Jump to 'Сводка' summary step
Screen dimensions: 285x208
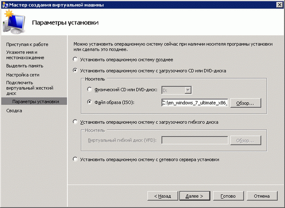pyautogui.click(x=14, y=110)
